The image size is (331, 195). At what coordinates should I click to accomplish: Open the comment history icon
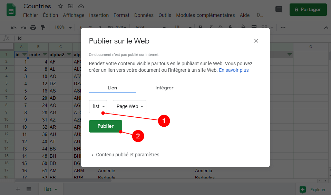tap(279, 10)
